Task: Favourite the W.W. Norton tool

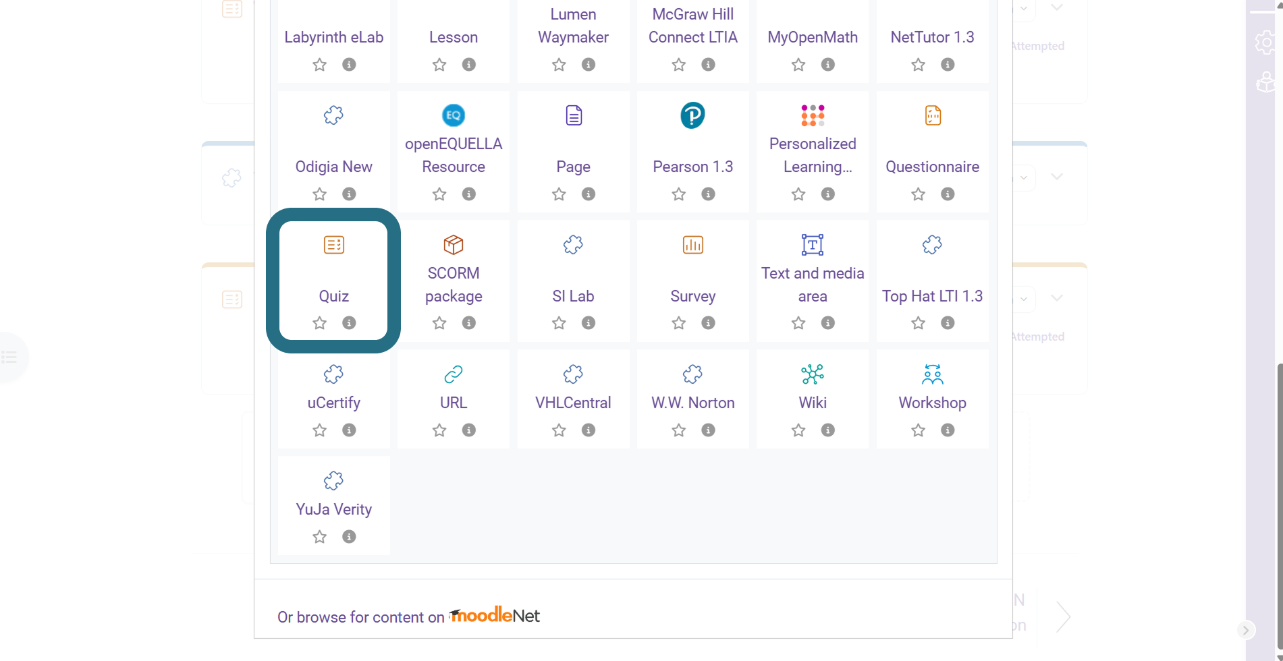Action: pyautogui.click(x=678, y=430)
